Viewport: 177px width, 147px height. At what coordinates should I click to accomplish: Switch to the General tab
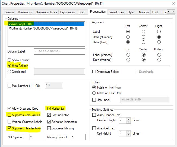point(10,12)
